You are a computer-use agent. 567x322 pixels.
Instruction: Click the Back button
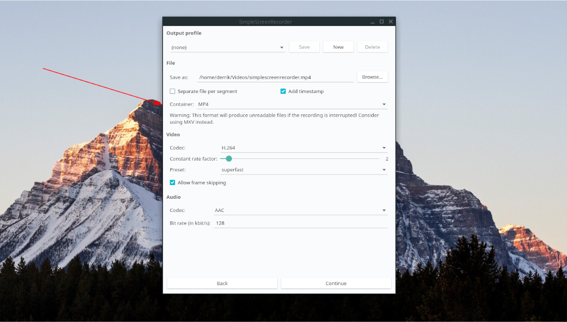pyautogui.click(x=222, y=283)
